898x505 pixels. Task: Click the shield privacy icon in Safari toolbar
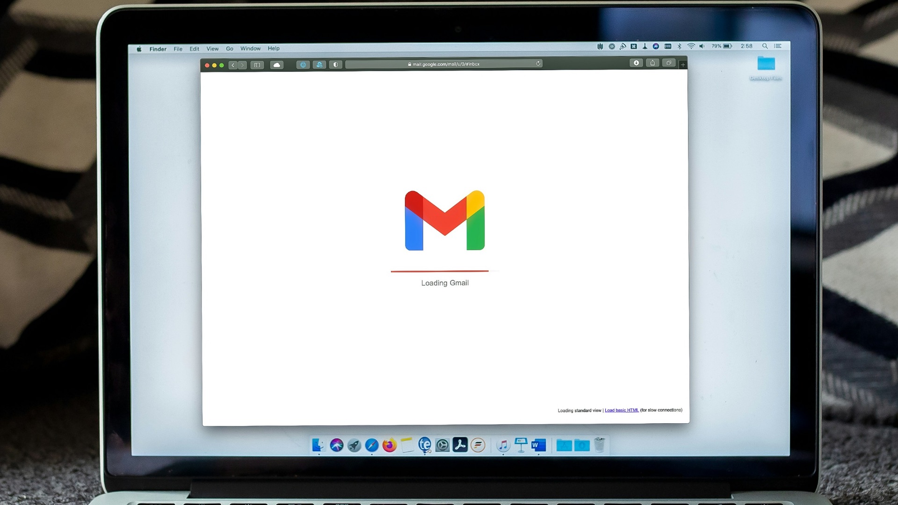click(335, 65)
